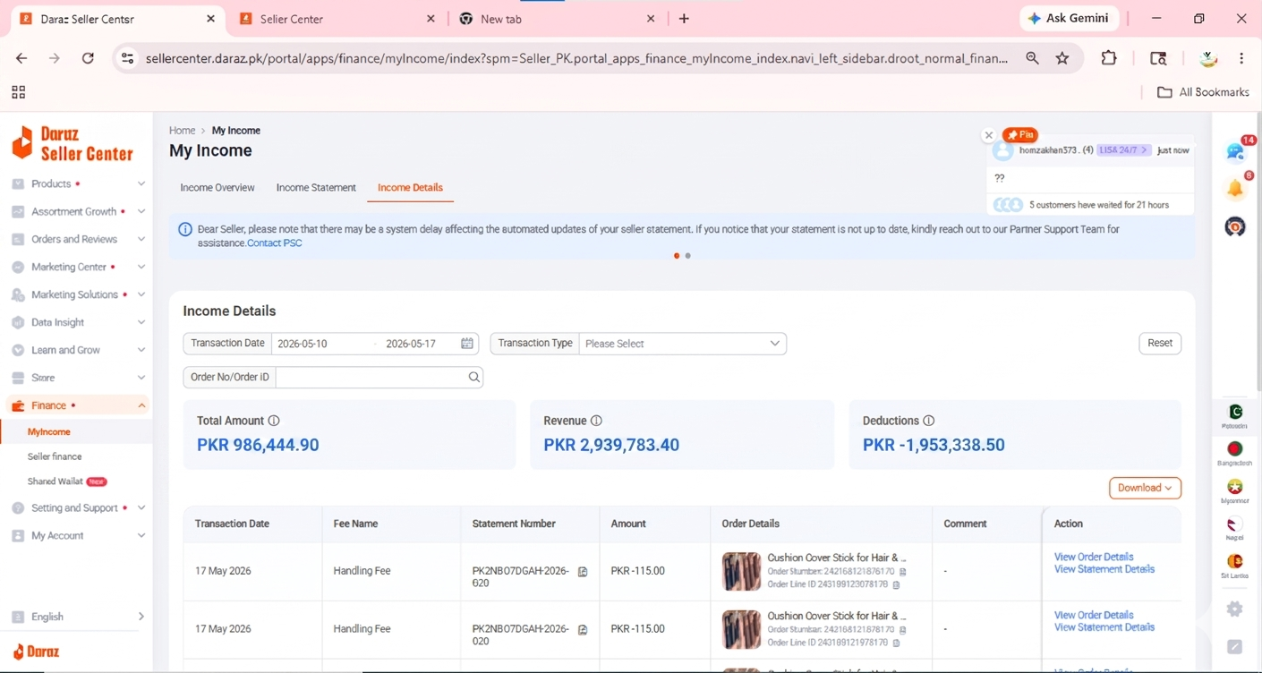Click the Daraz Seller Center logo
The width and height of the screenshot is (1262, 673).
pyautogui.click(x=72, y=143)
